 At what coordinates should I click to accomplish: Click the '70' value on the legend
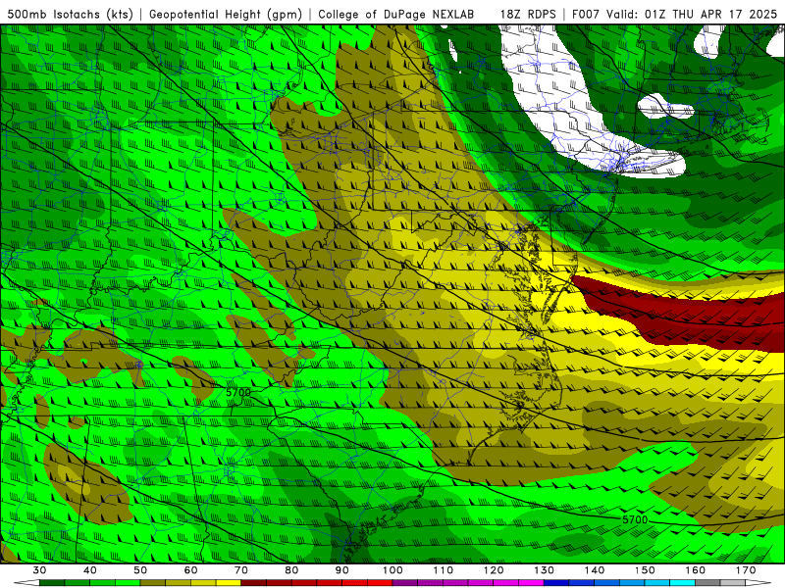[x=241, y=570]
